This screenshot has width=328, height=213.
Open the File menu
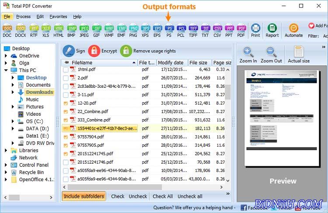(x=7, y=17)
